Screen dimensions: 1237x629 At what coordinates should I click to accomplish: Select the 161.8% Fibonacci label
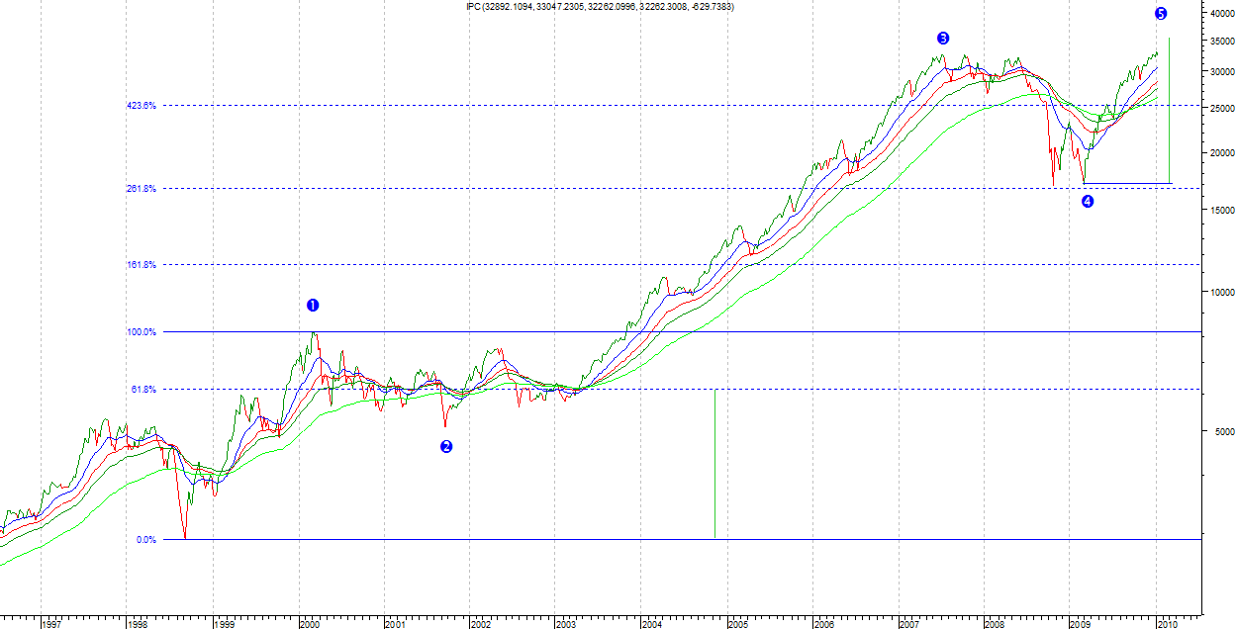click(x=142, y=265)
